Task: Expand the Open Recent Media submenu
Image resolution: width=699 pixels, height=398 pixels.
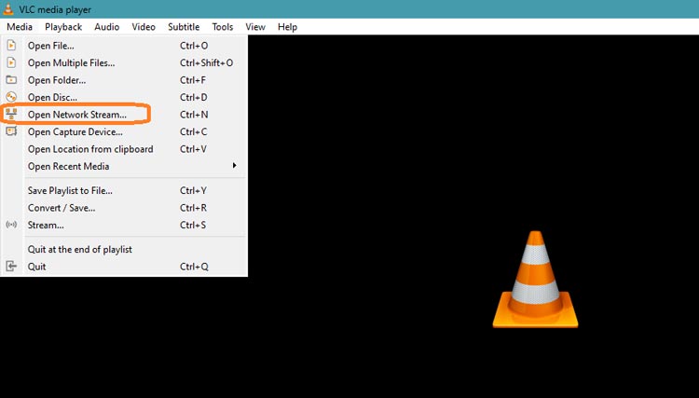Action: [124, 166]
